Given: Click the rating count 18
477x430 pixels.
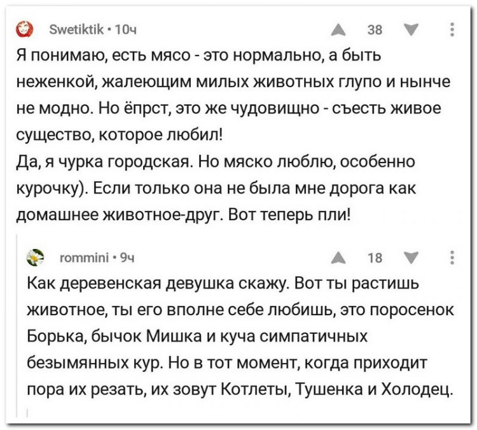Looking at the screenshot, I should pyautogui.click(x=375, y=258).
